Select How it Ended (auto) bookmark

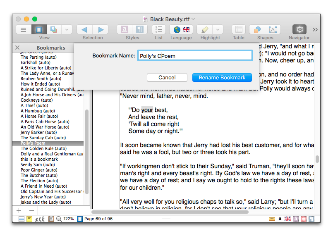[x=41, y=84]
